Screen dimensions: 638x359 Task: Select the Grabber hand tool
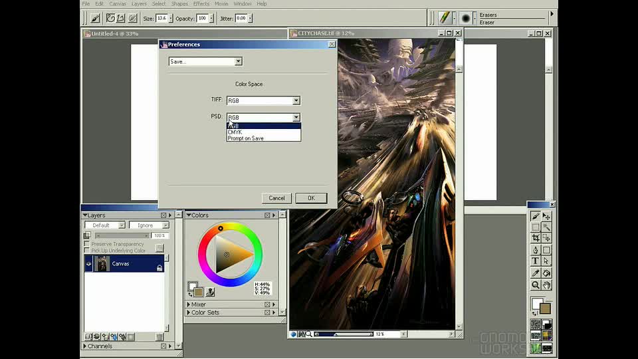pyautogui.click(x=546, y=285)
